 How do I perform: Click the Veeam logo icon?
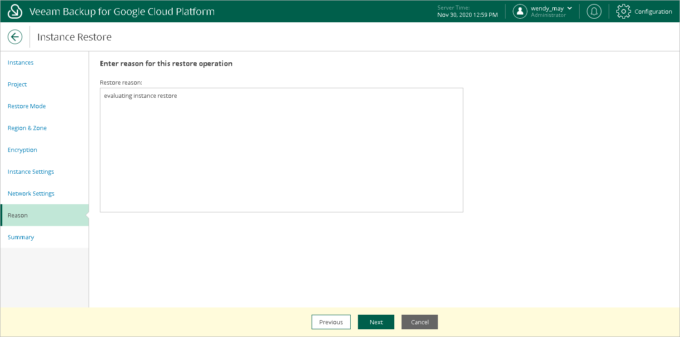pyautogui.click(x=15, y=11)
